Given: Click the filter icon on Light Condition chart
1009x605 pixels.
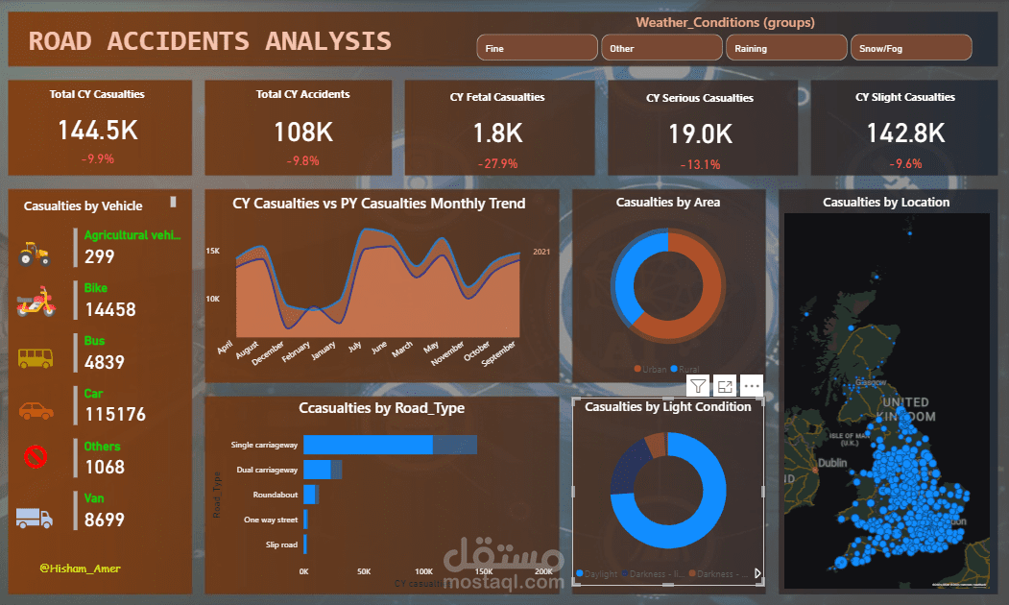Looking at the screenshot, I should tap(697, 385).
